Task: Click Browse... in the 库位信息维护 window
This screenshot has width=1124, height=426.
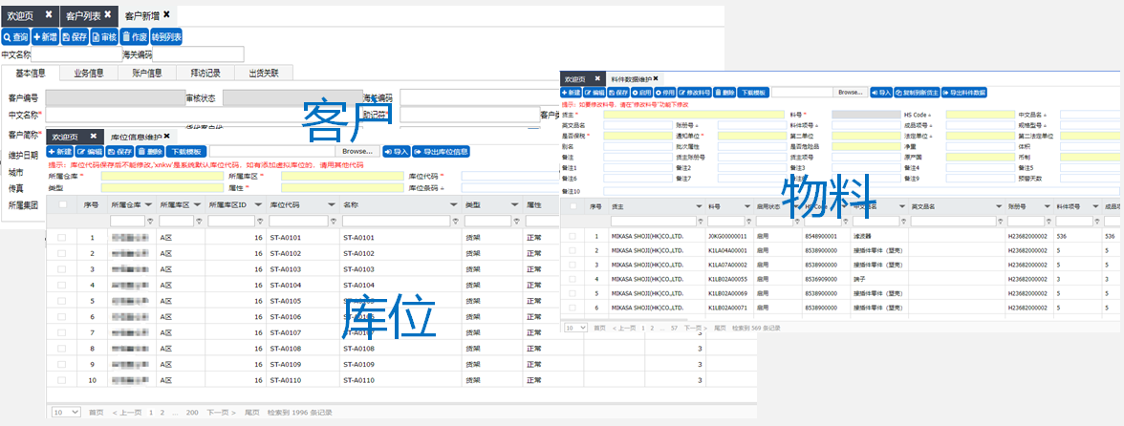Action: [357, 152]
